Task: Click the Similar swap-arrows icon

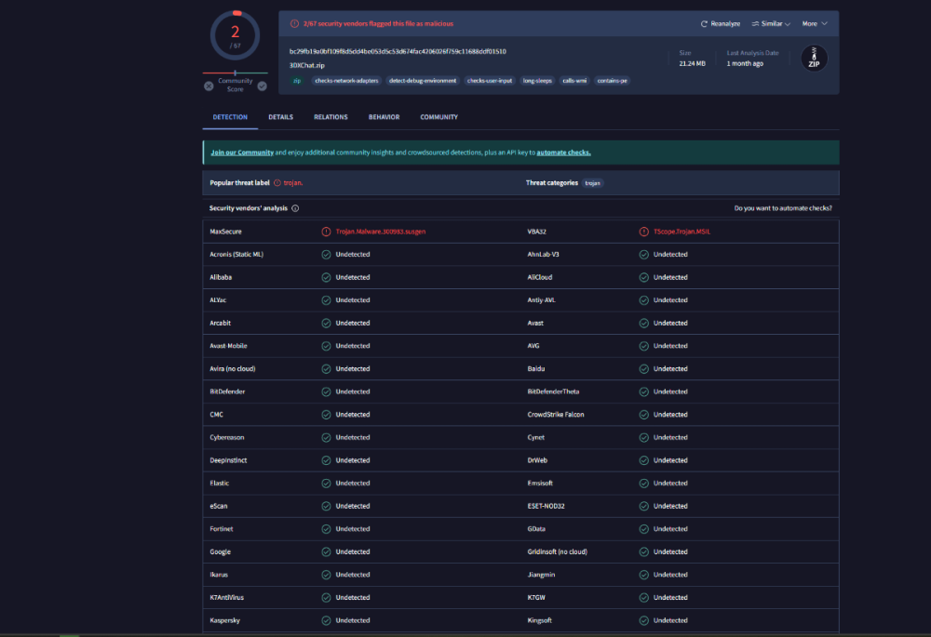Action: point(755,24)
